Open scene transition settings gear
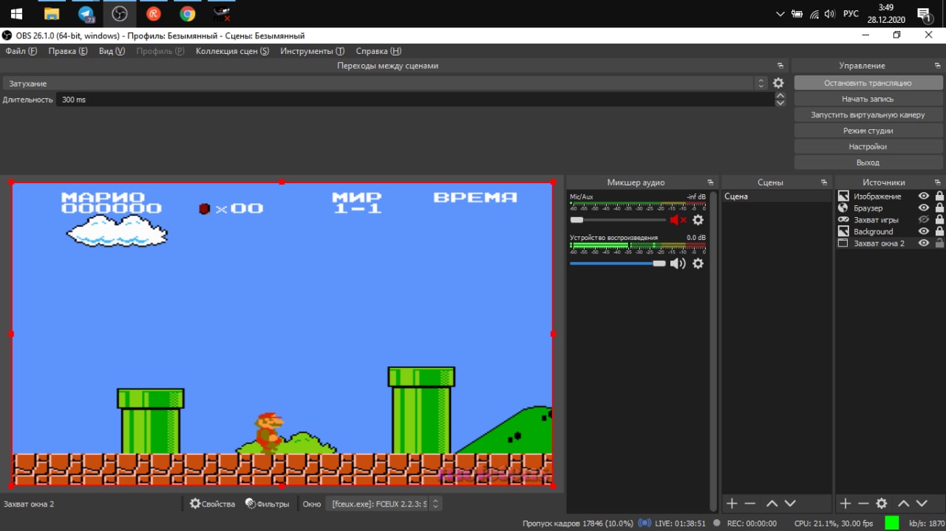The image size is (946, 531). click(x=778, y=83)
